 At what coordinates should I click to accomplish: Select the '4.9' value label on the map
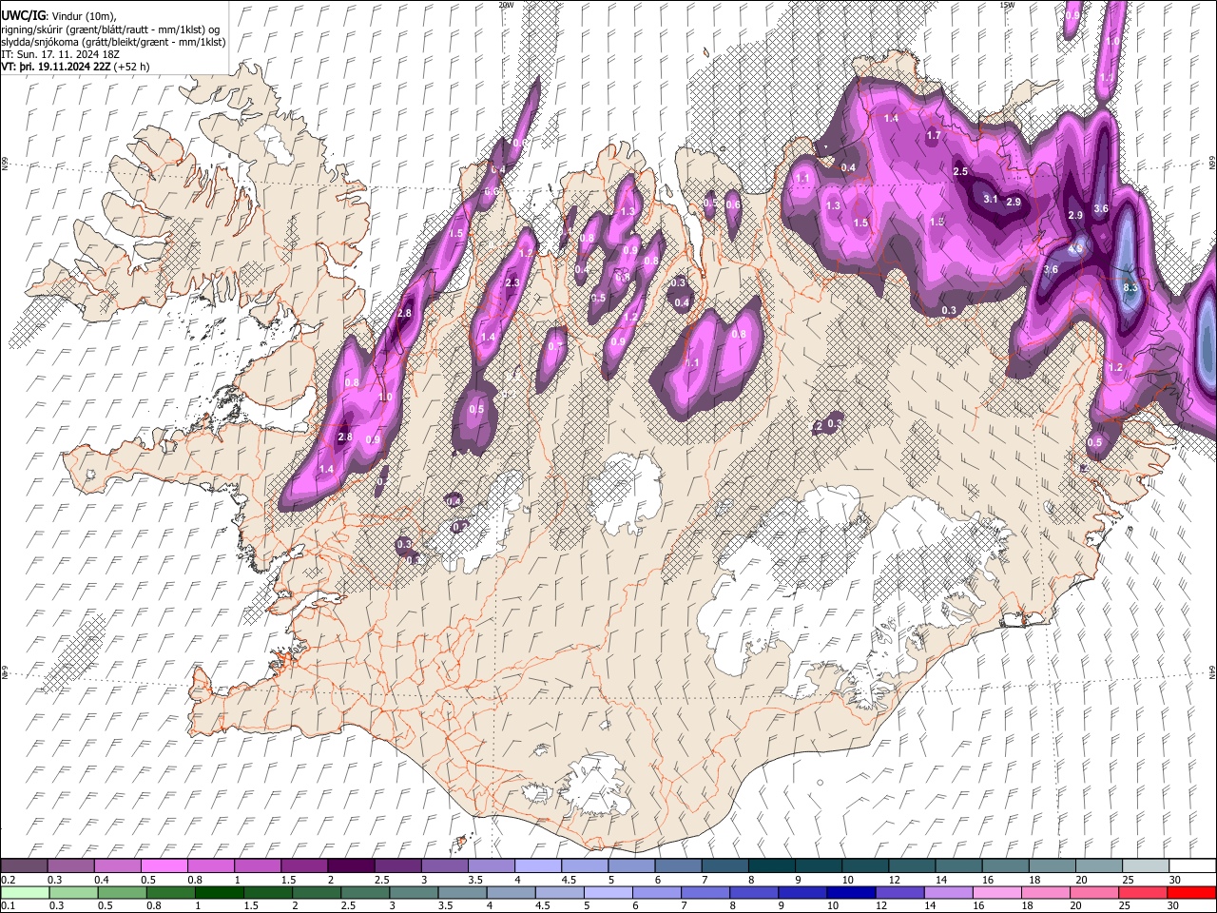[1075, 249]
